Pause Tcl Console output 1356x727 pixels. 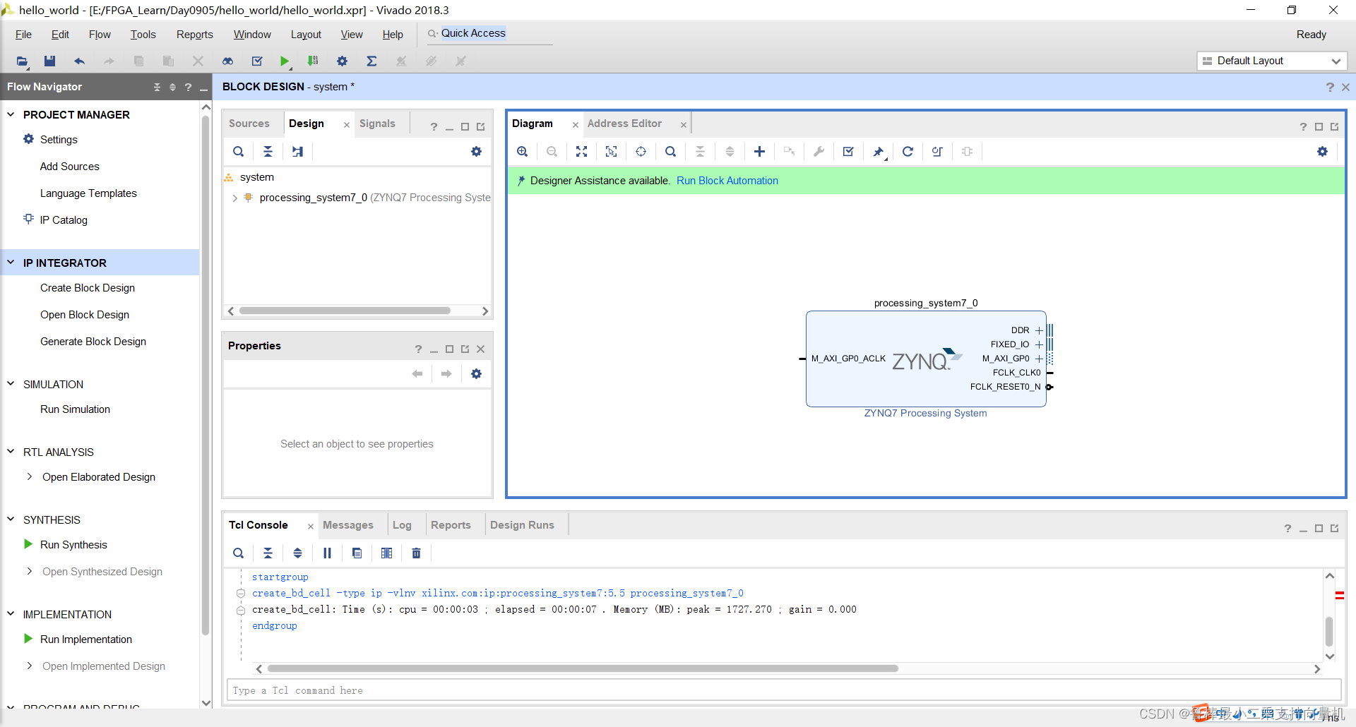tap(327, 553)
